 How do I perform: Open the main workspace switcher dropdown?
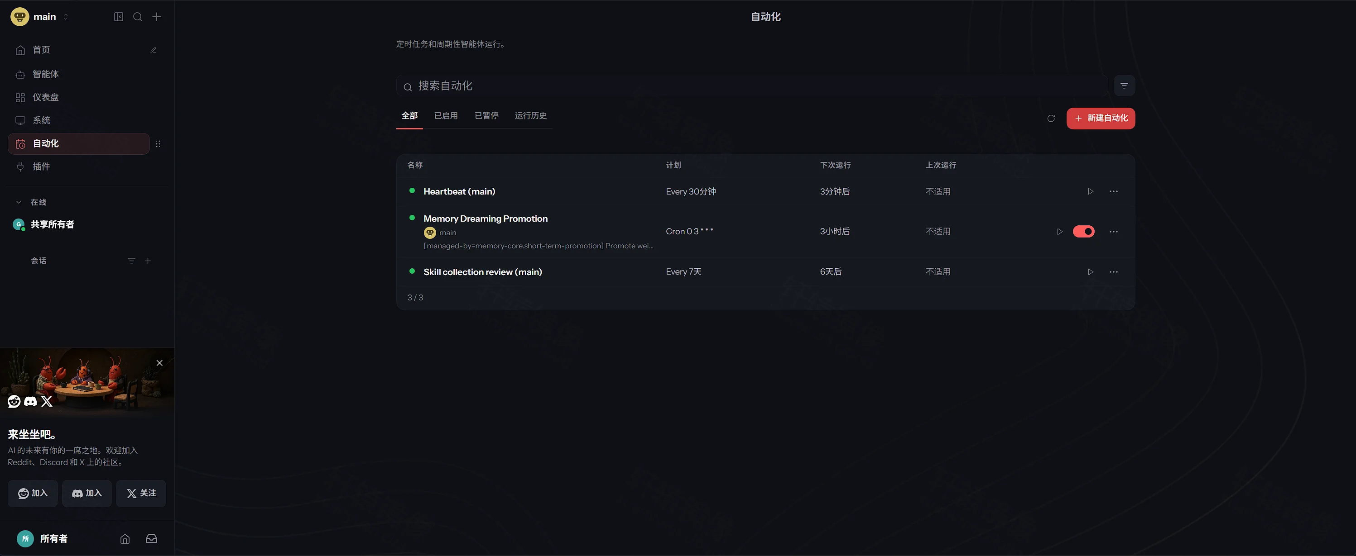[x=40, y=17]
